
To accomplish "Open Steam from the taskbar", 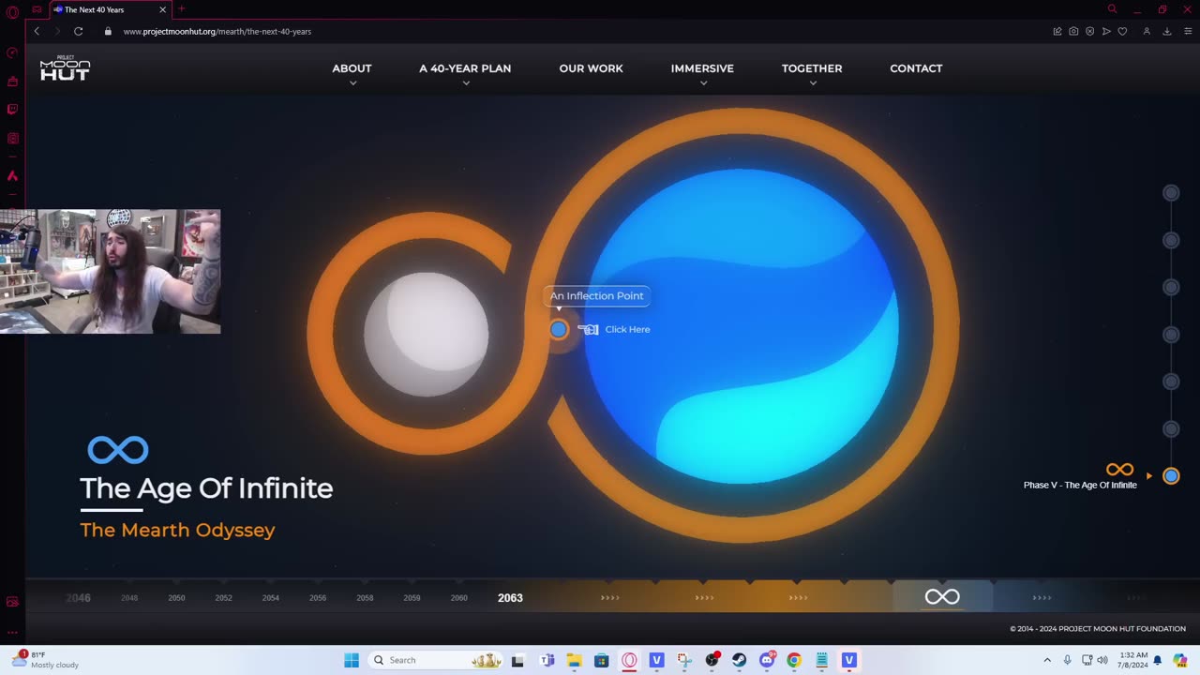I will (x=739, y=660).
